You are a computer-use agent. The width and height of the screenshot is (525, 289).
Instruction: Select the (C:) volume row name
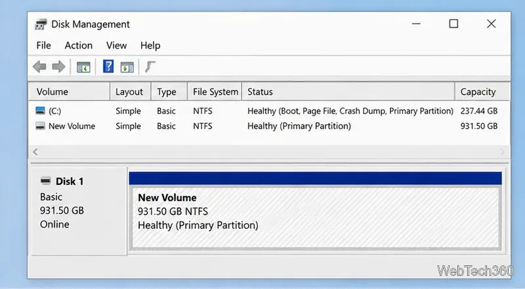coord(55,111)
